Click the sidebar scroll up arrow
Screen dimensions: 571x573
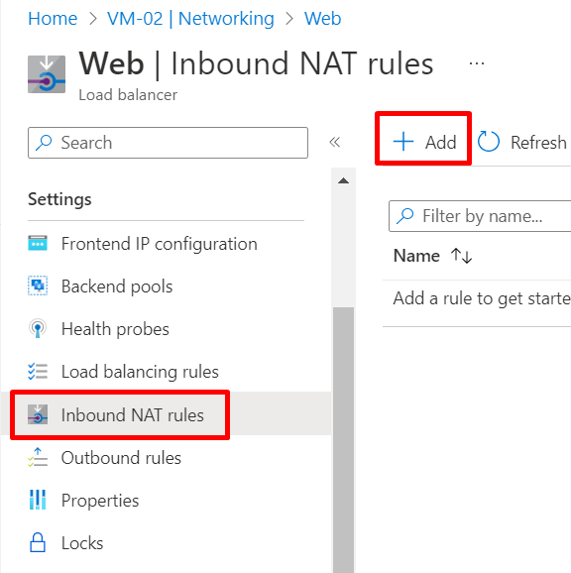point(343,180)
